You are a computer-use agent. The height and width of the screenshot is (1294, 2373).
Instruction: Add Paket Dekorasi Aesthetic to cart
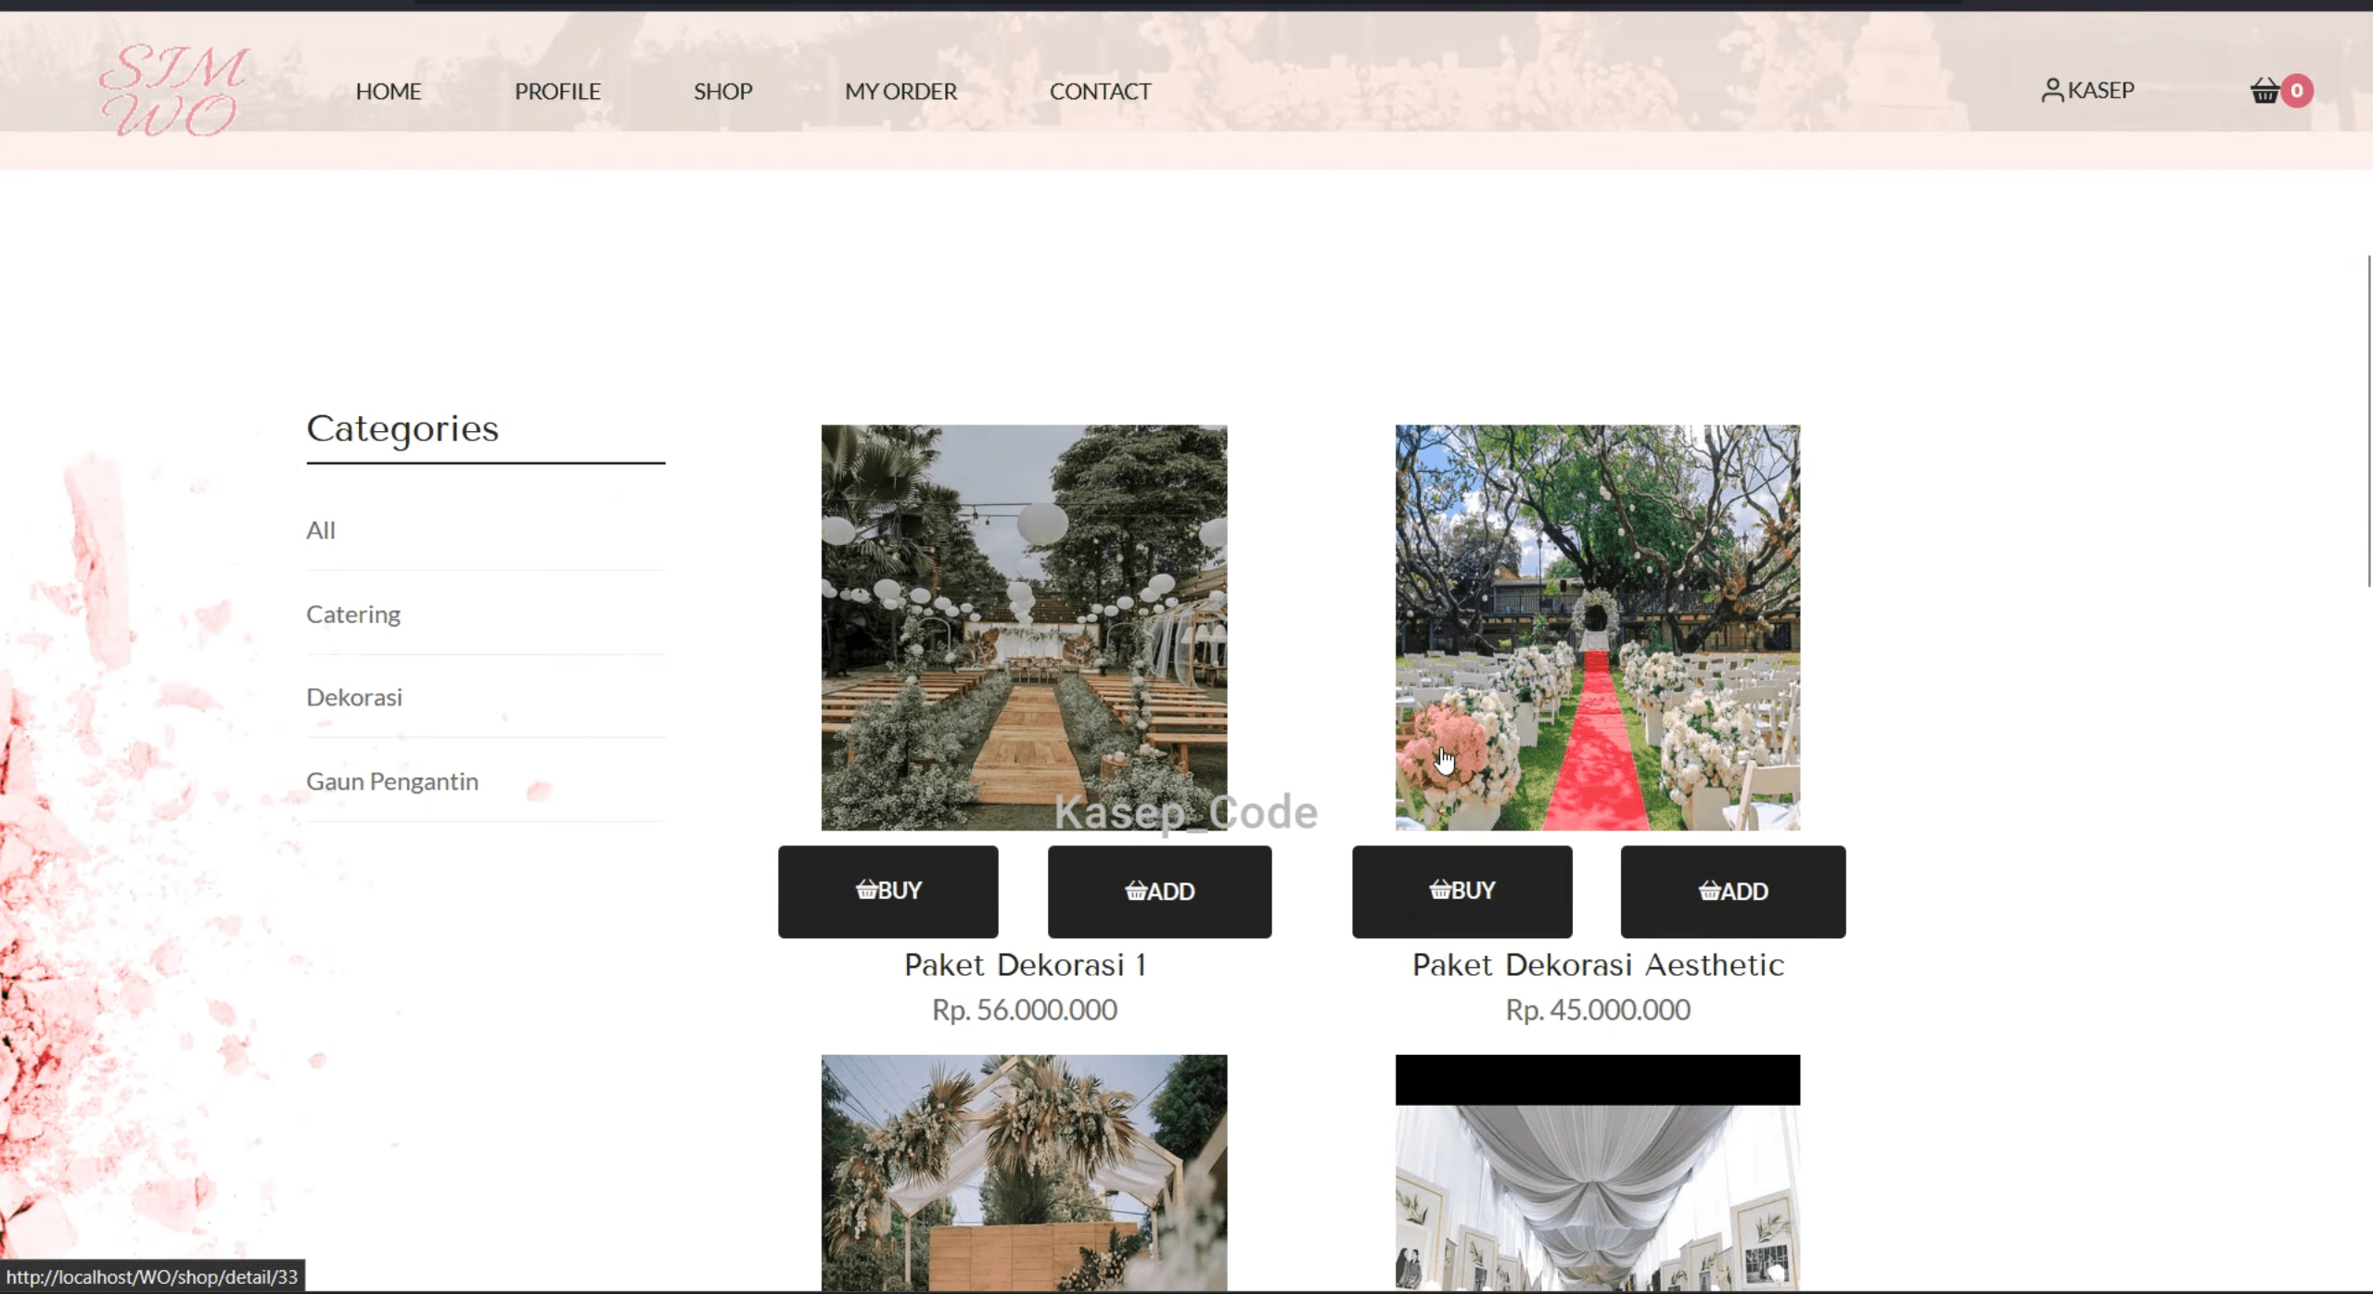[x=1732, y=891]
